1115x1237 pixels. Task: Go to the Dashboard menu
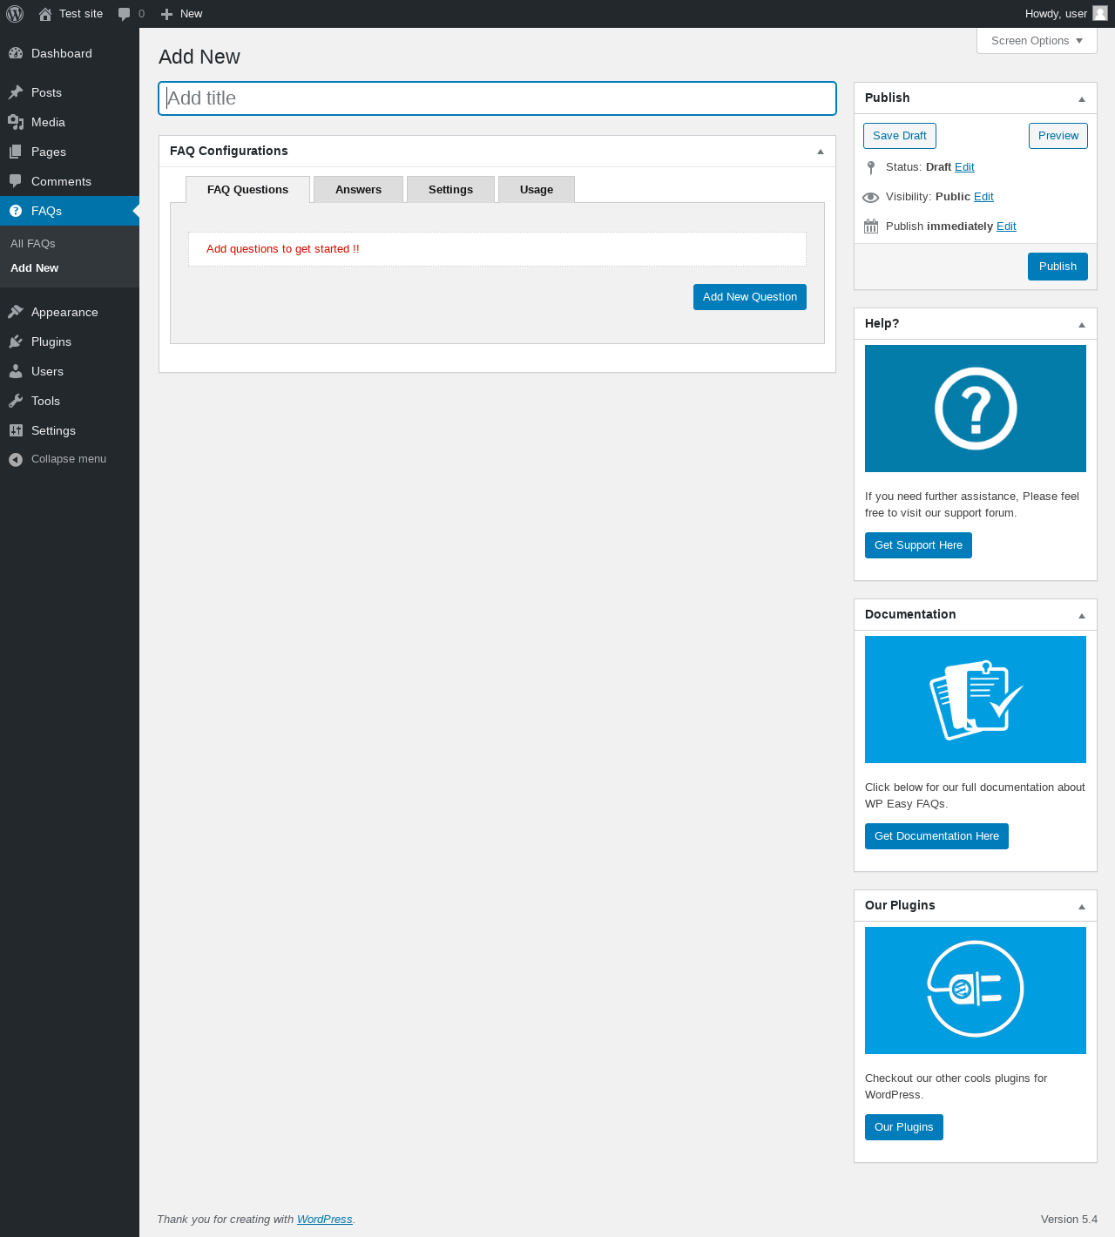70,53
